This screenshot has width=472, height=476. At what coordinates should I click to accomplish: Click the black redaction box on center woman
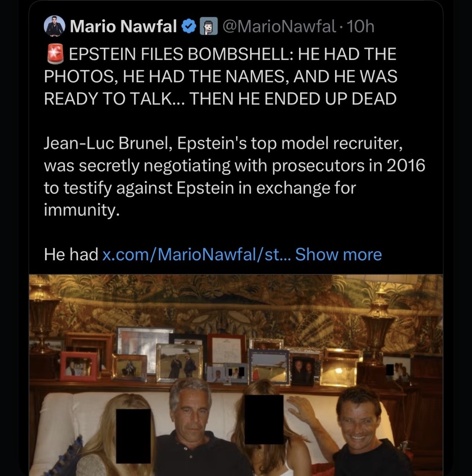pyautogui.click(x=264, y=419)
